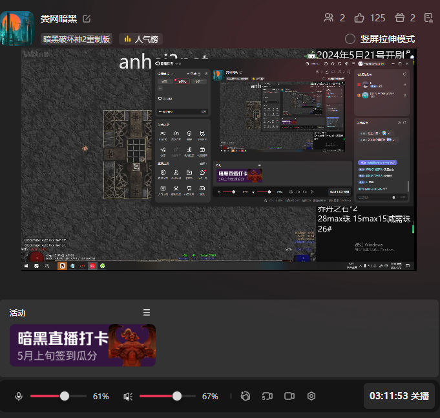Viewport: 440px width, 418px height.
Task: Open the gift box icon
Action: 400,17
